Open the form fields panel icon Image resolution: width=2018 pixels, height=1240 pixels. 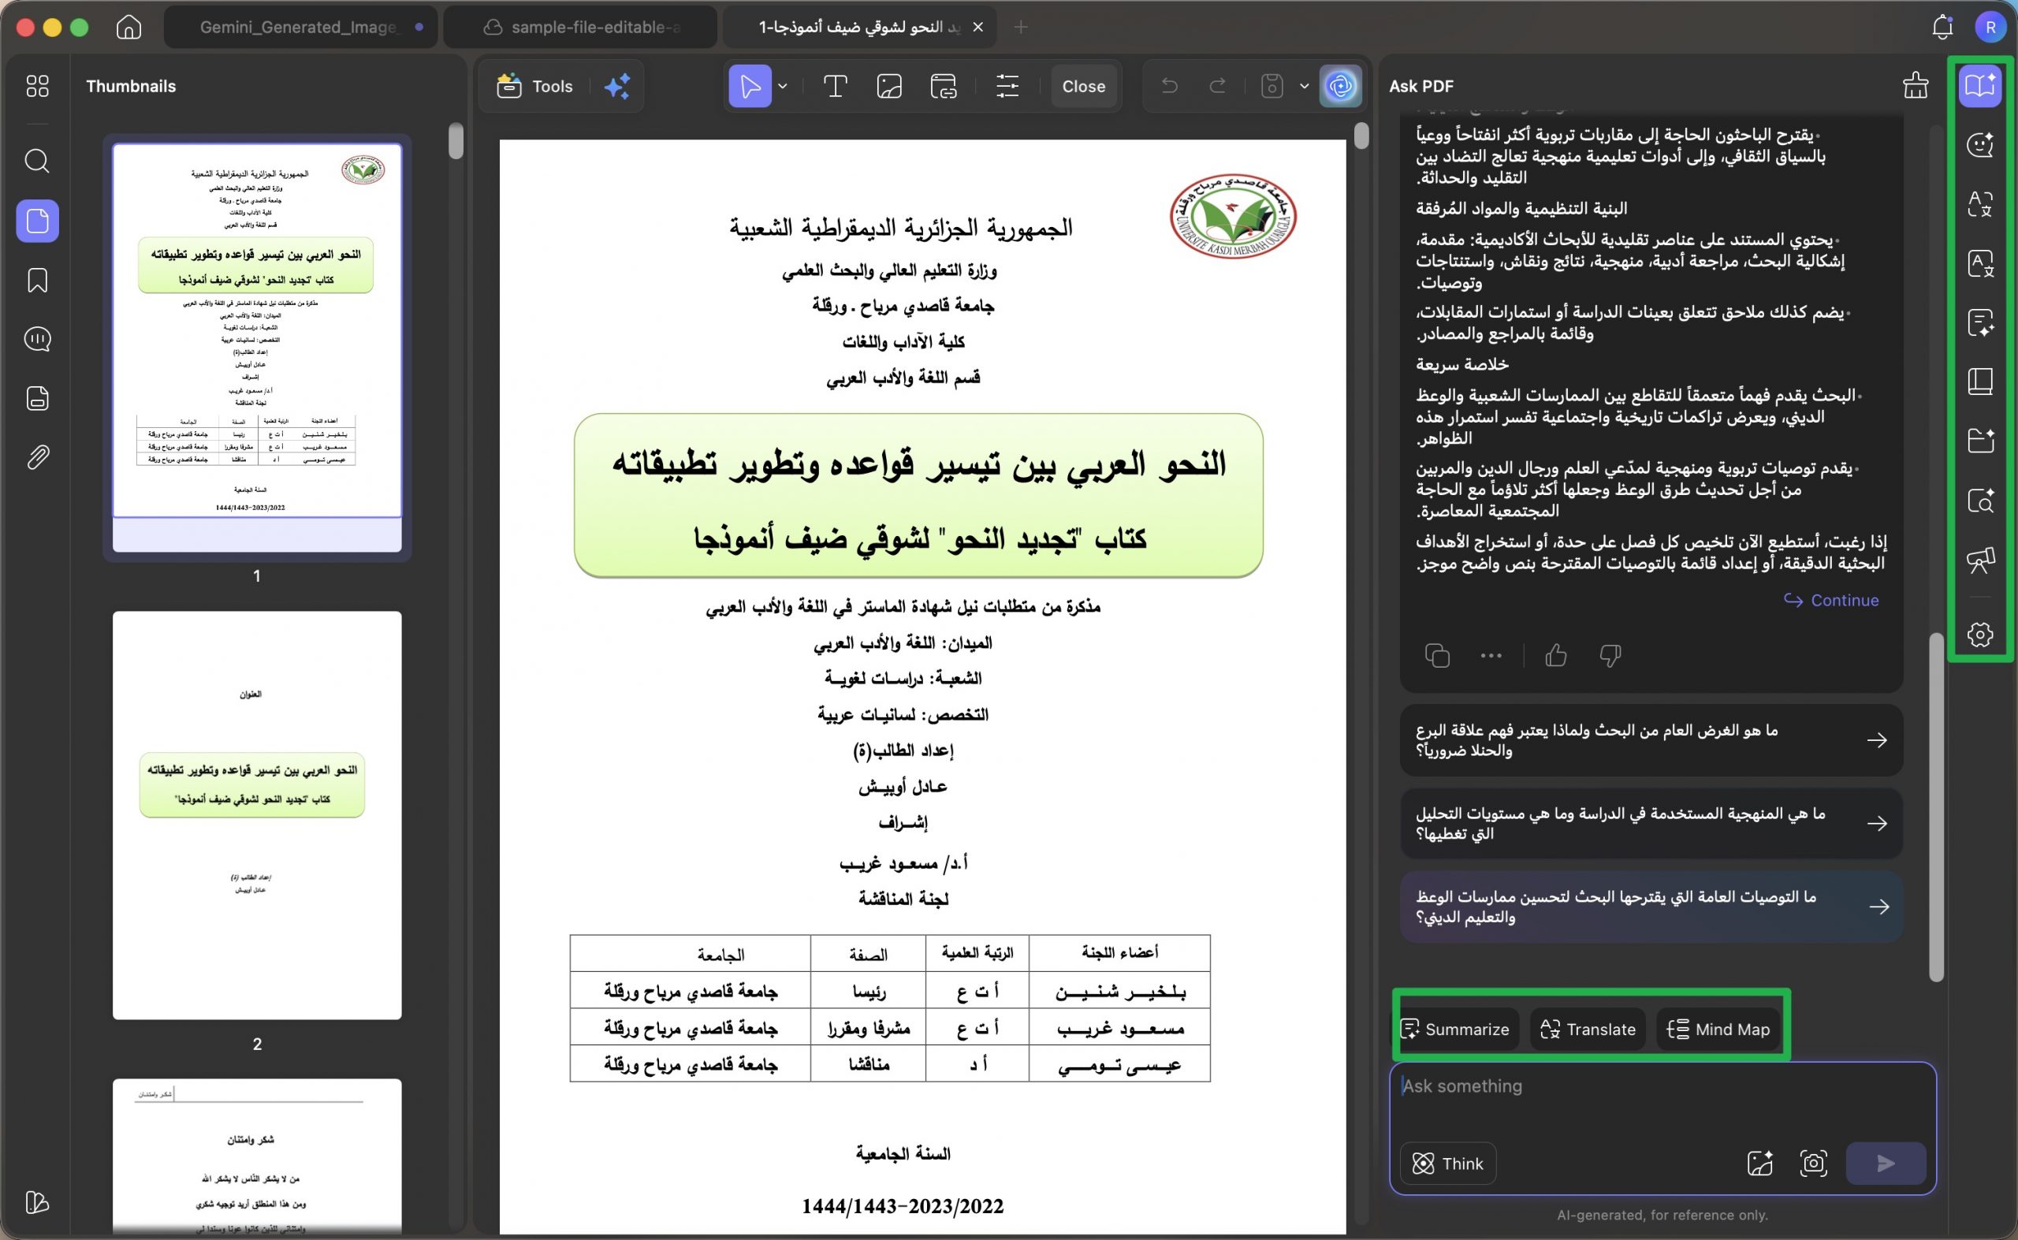(38, 399)
